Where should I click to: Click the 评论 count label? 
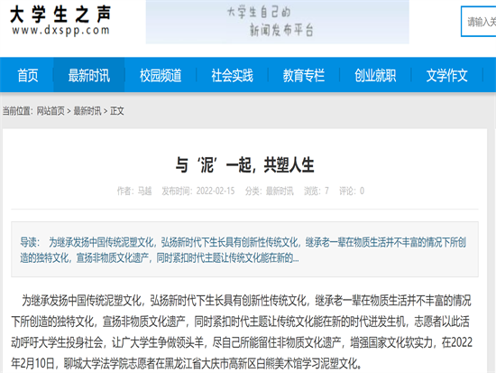[352, 191]
